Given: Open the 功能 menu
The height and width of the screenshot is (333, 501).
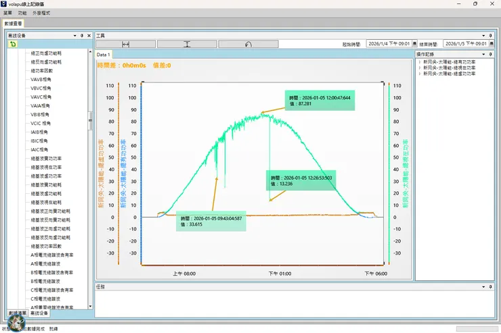Looking at the screenshot, I should pyautogui.click(x=22, y=13).
